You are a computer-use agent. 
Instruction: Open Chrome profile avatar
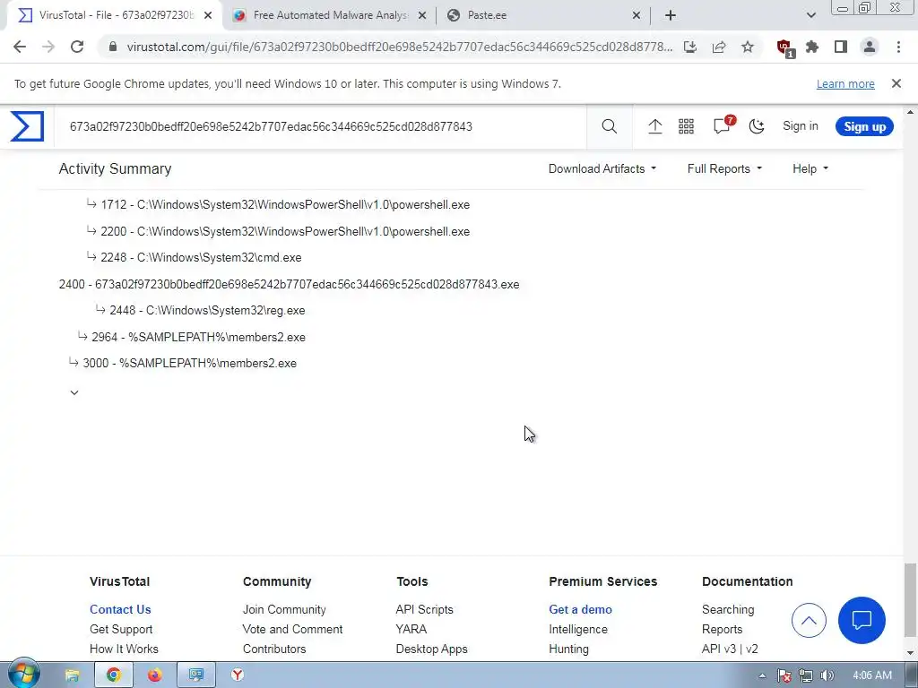click(x=870, y=47)
